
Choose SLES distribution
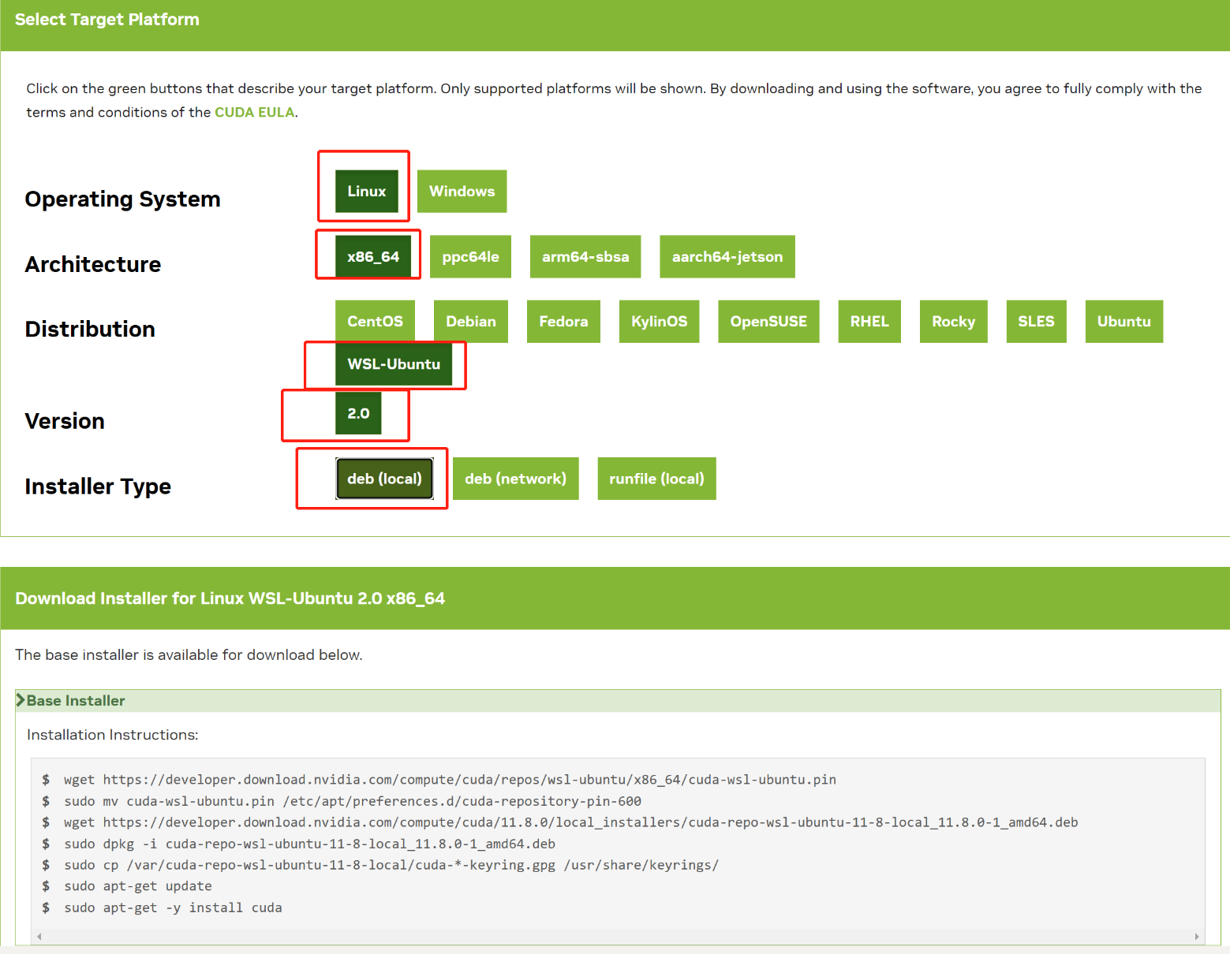pyautogui.click(x=1036, y=321)
